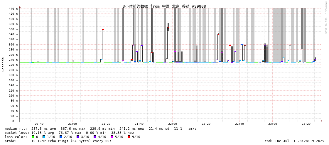Image resolution: width=329 pixels, height=145 pixels.
Task: Click the 360 m y-axis label
Action: pyautogui.click(x=13, y=29)
